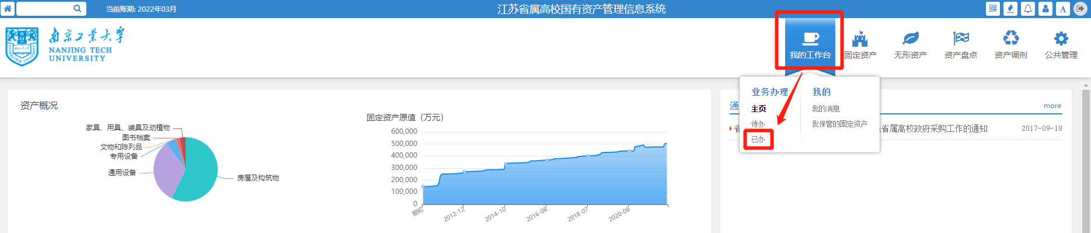Click the search magnifier icon
The image size is (1091, 233).
77,9
